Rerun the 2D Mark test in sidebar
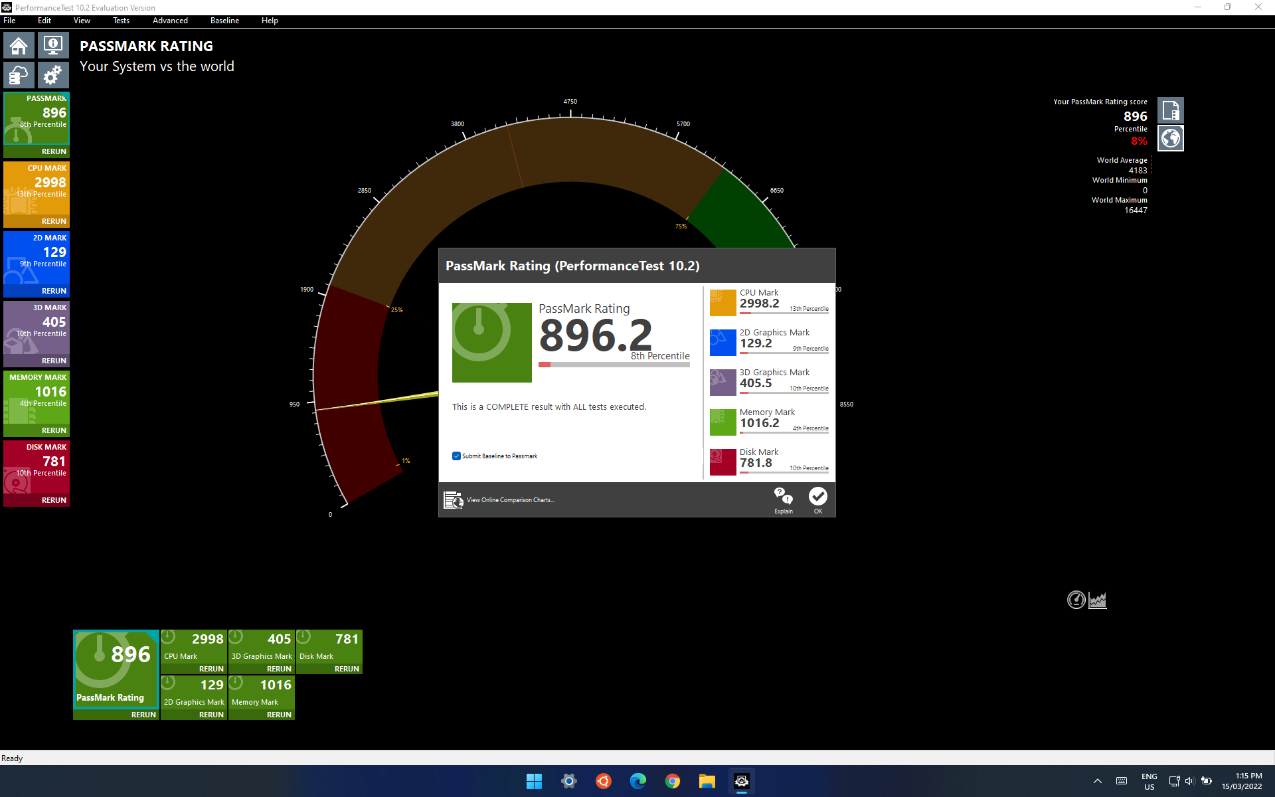 [54, 291]
